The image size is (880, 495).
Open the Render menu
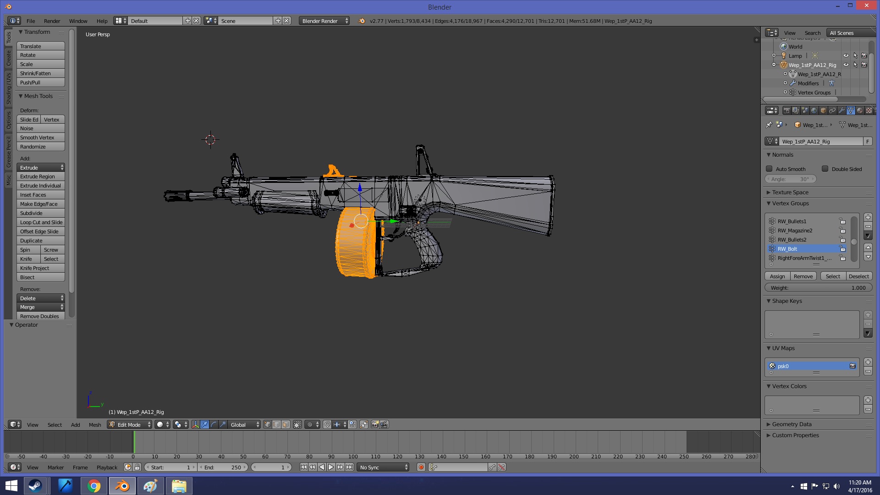[52, 21]
